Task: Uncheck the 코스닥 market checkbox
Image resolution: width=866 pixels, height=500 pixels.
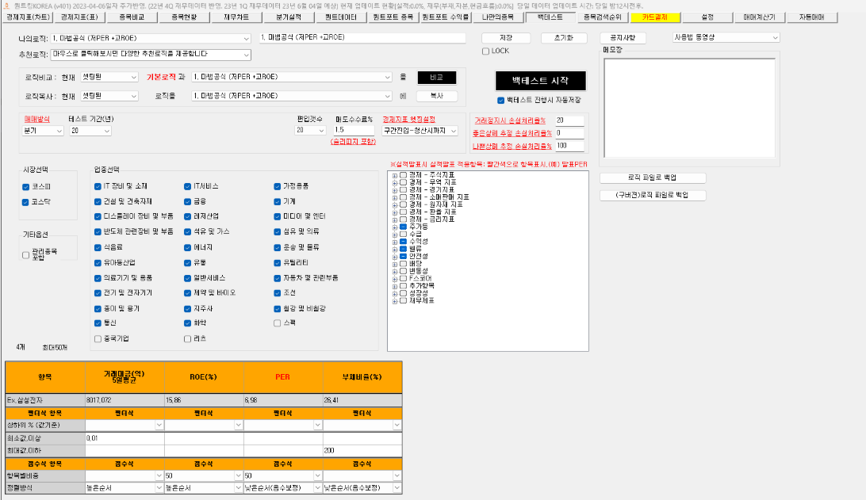Action: point(25,203)
